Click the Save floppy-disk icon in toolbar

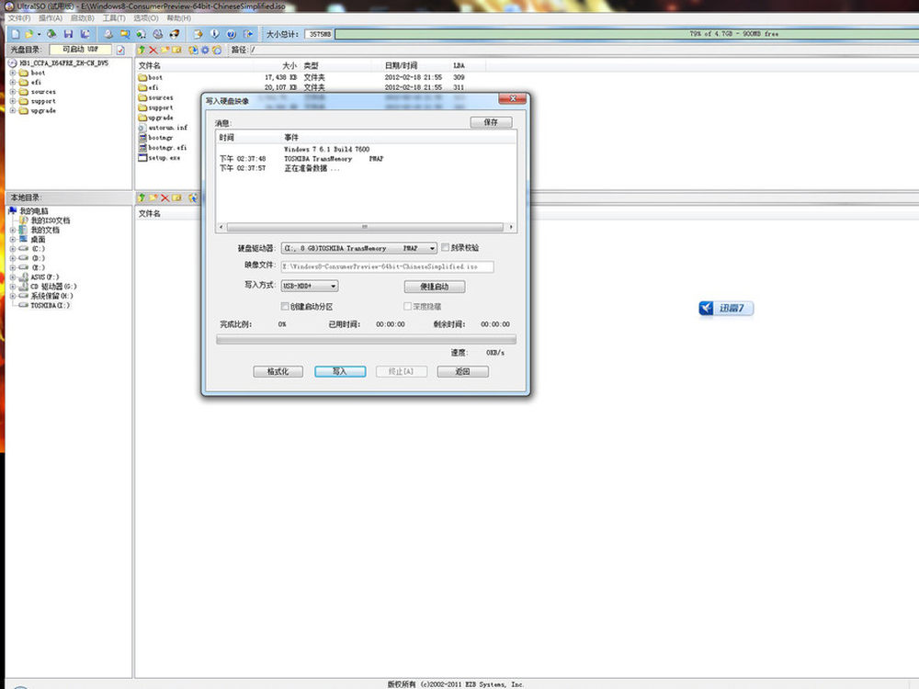68,34
